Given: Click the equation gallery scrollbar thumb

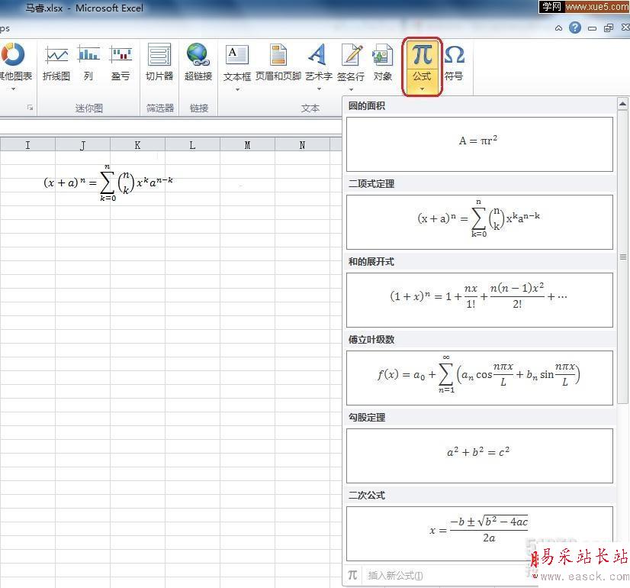Looking at the screenshot, I should [x=623, y=257].
